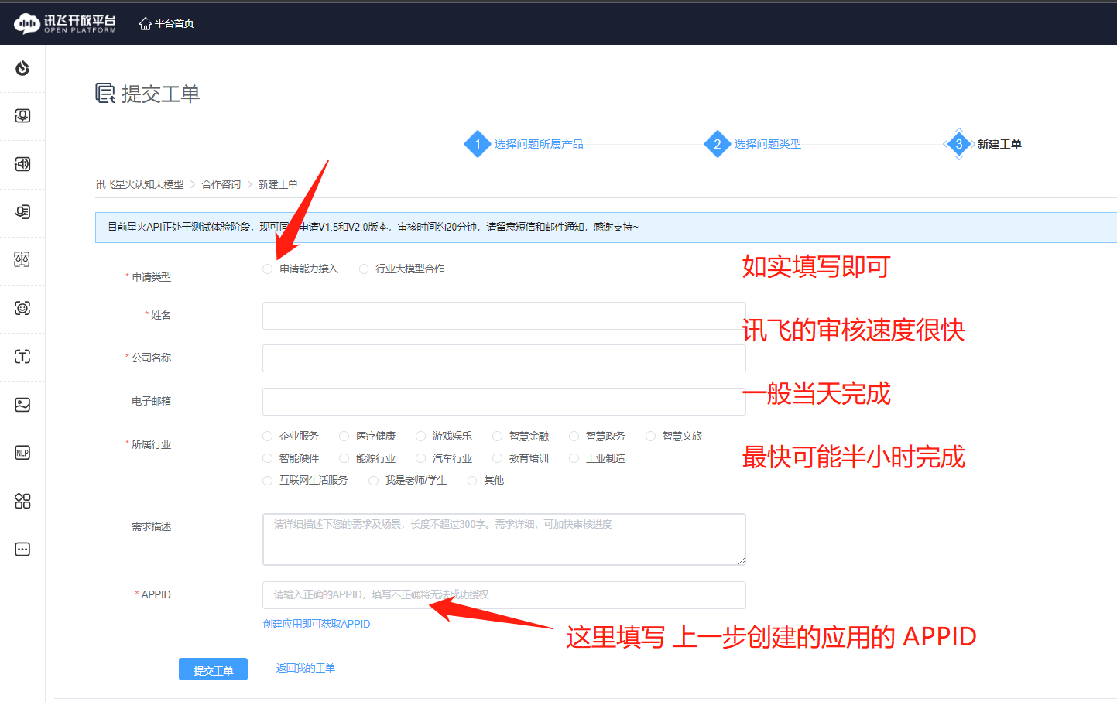This screenshot has width=1117, height=702.
Task: Click 选择问题类型 step label
Action: pyautogui.click(x=768, y=144)
